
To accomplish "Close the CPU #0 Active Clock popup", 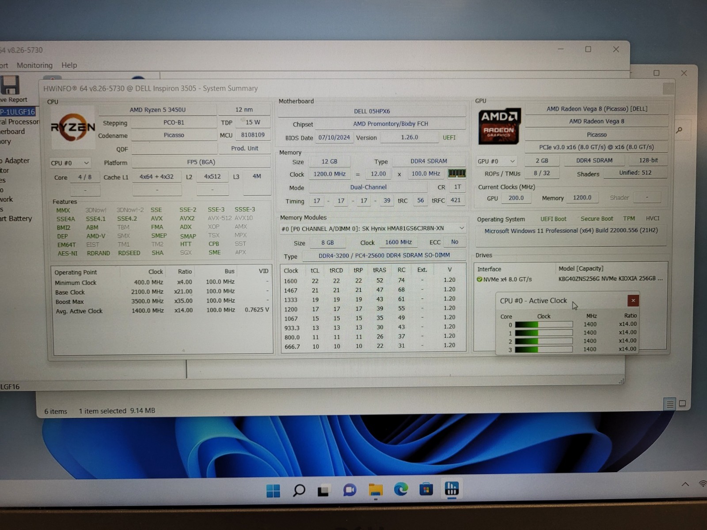I will (x=633, y=300).
